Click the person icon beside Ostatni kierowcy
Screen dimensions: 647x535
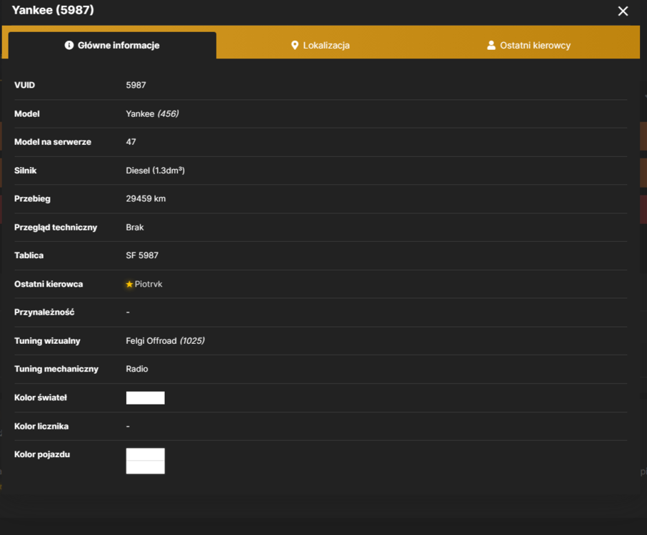click(x=491, y=46)
